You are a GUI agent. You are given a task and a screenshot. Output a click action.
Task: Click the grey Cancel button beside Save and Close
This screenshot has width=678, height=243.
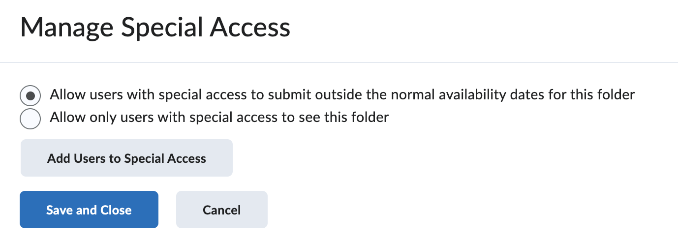221,210
